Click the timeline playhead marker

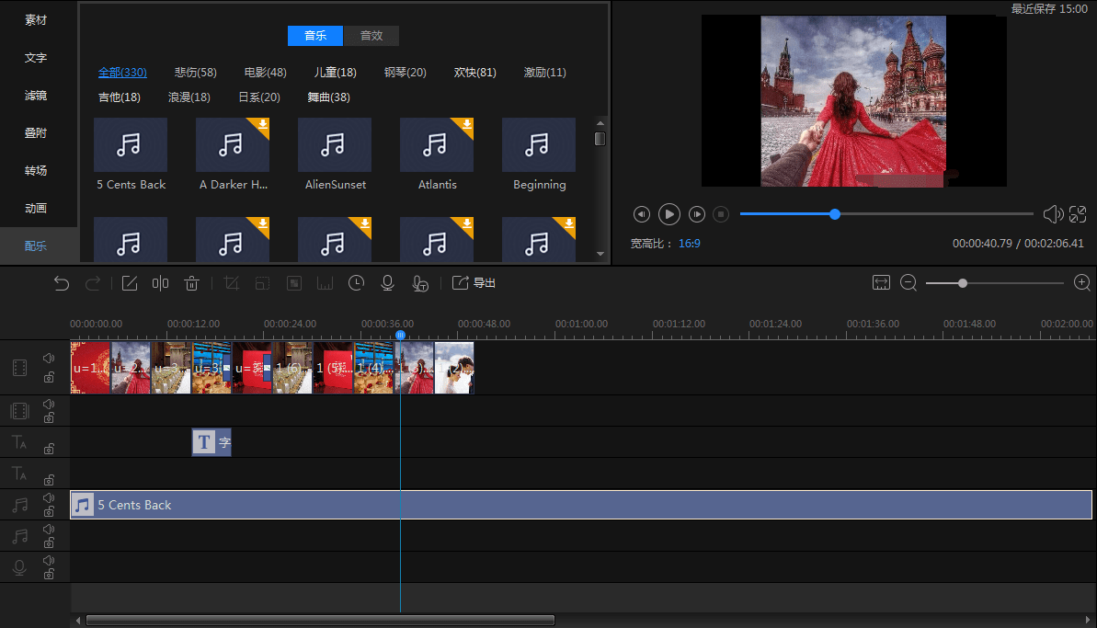click(400, 335)
